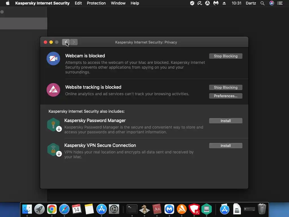Screen dimensions: 289x217
Task: Open System Preferences gear in the Dock
Action: click(x=114, y=209)
